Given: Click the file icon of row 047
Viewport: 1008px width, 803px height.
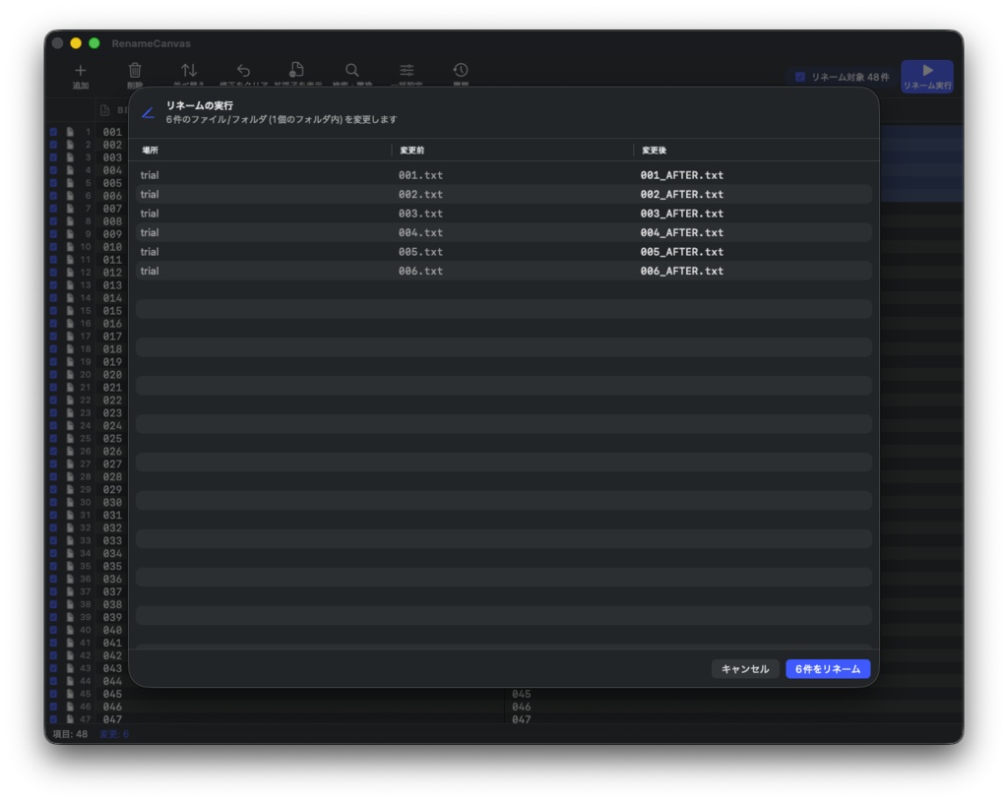Looking at the screenshot, I should tap(70, 719).
